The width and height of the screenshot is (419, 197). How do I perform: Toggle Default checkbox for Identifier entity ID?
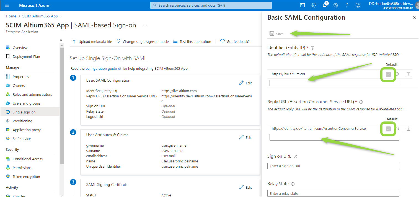(x=389, y=74)
